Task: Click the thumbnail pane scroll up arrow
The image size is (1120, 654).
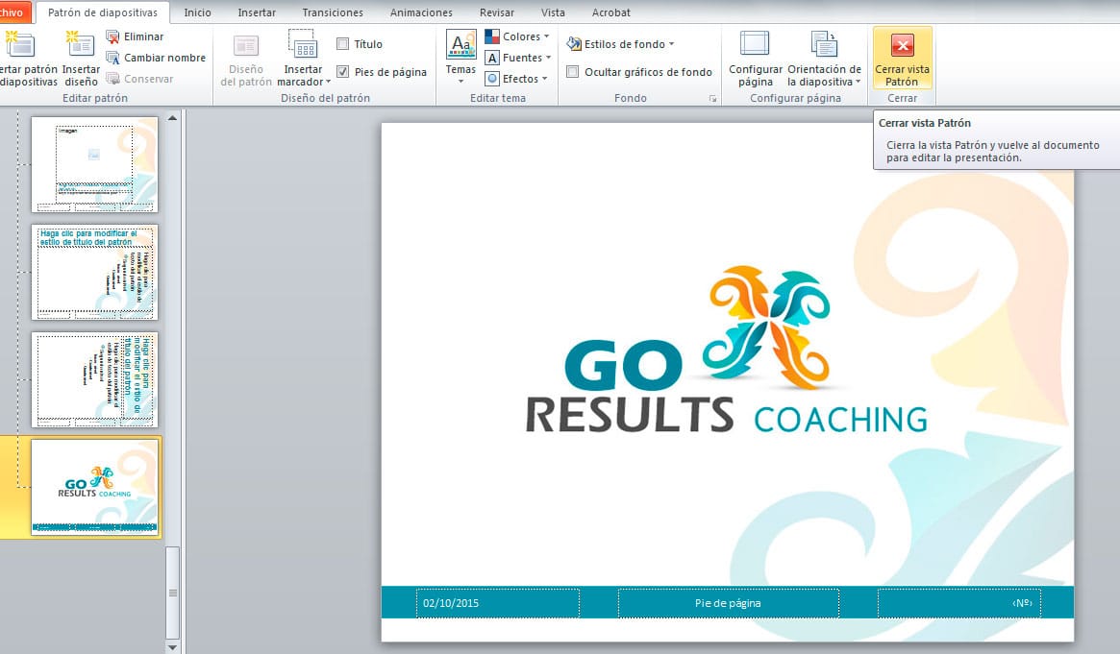Action: [172, 118]
